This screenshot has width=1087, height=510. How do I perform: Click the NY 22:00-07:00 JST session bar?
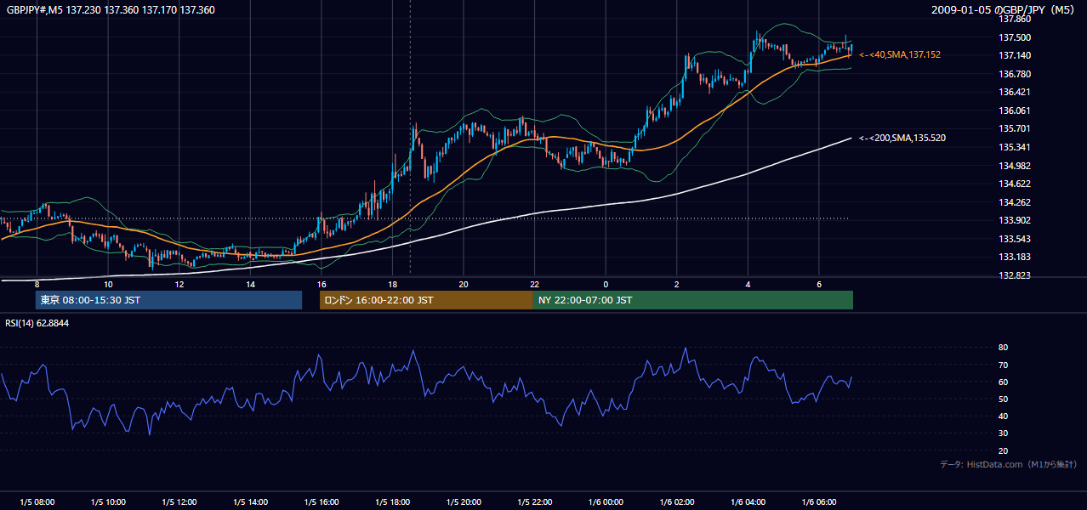693,300
